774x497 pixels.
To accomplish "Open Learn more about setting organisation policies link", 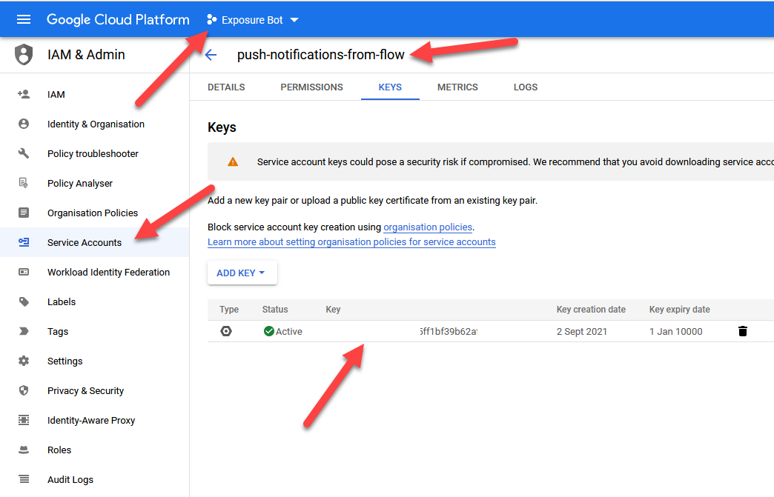I will [x=351, y=242].
